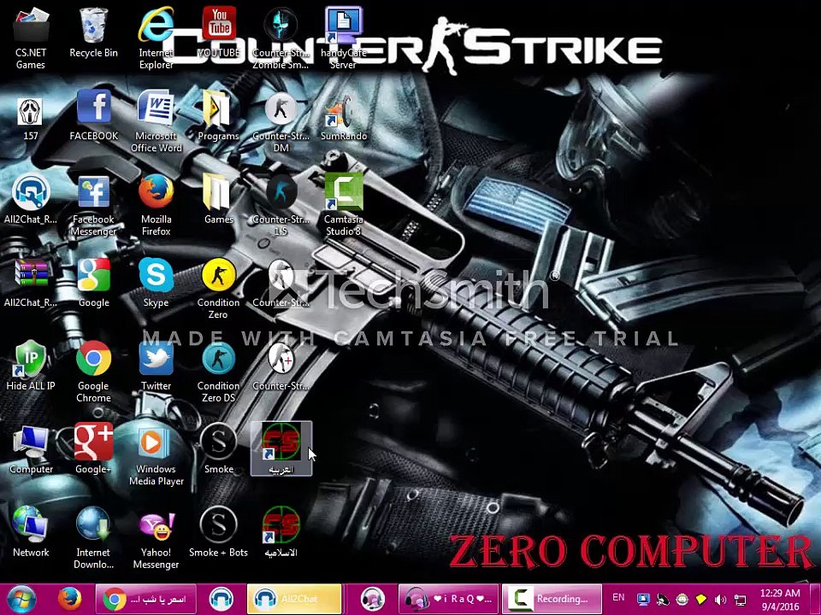Viewport: 821px width, 615px height.
Task: Open the Network icon
Action: (x=31, y=531)
